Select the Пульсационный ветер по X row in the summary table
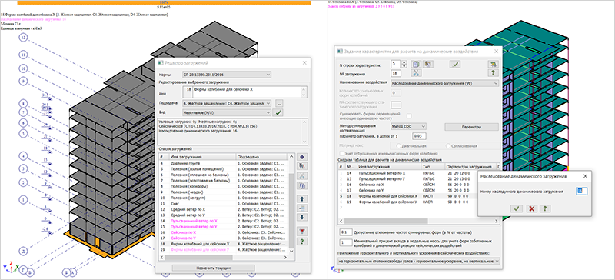615x280 pixels. 420,172
